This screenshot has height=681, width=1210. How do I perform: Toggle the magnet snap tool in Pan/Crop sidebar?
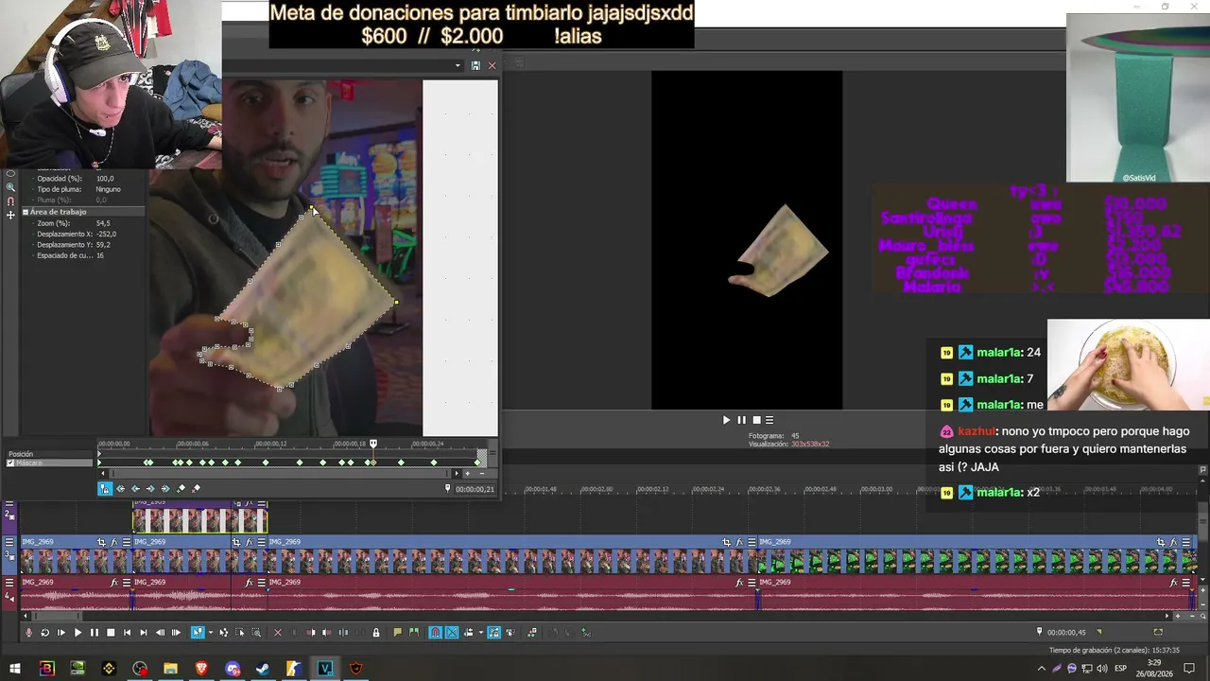pyautogui.click(x=10, y=201)
